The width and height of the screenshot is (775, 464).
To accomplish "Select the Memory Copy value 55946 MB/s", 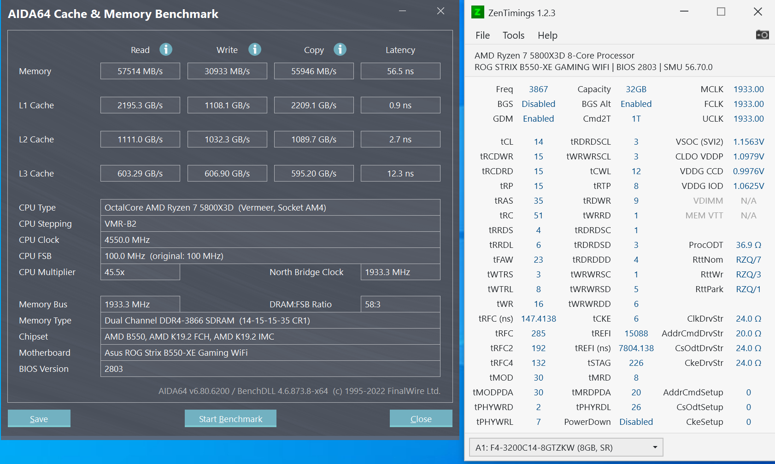I will [314, 71].
